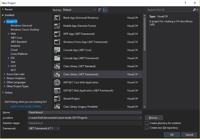The width and height of the screenshot is (200, 139).
Task: Click the template list scroll up arrow
Action: click(145, 16)
